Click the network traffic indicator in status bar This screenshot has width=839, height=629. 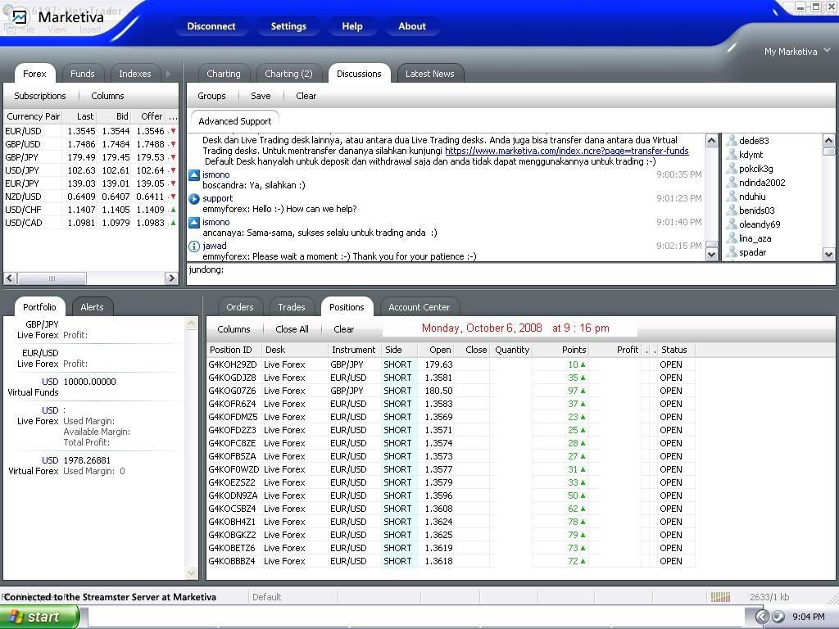[719, 597]
